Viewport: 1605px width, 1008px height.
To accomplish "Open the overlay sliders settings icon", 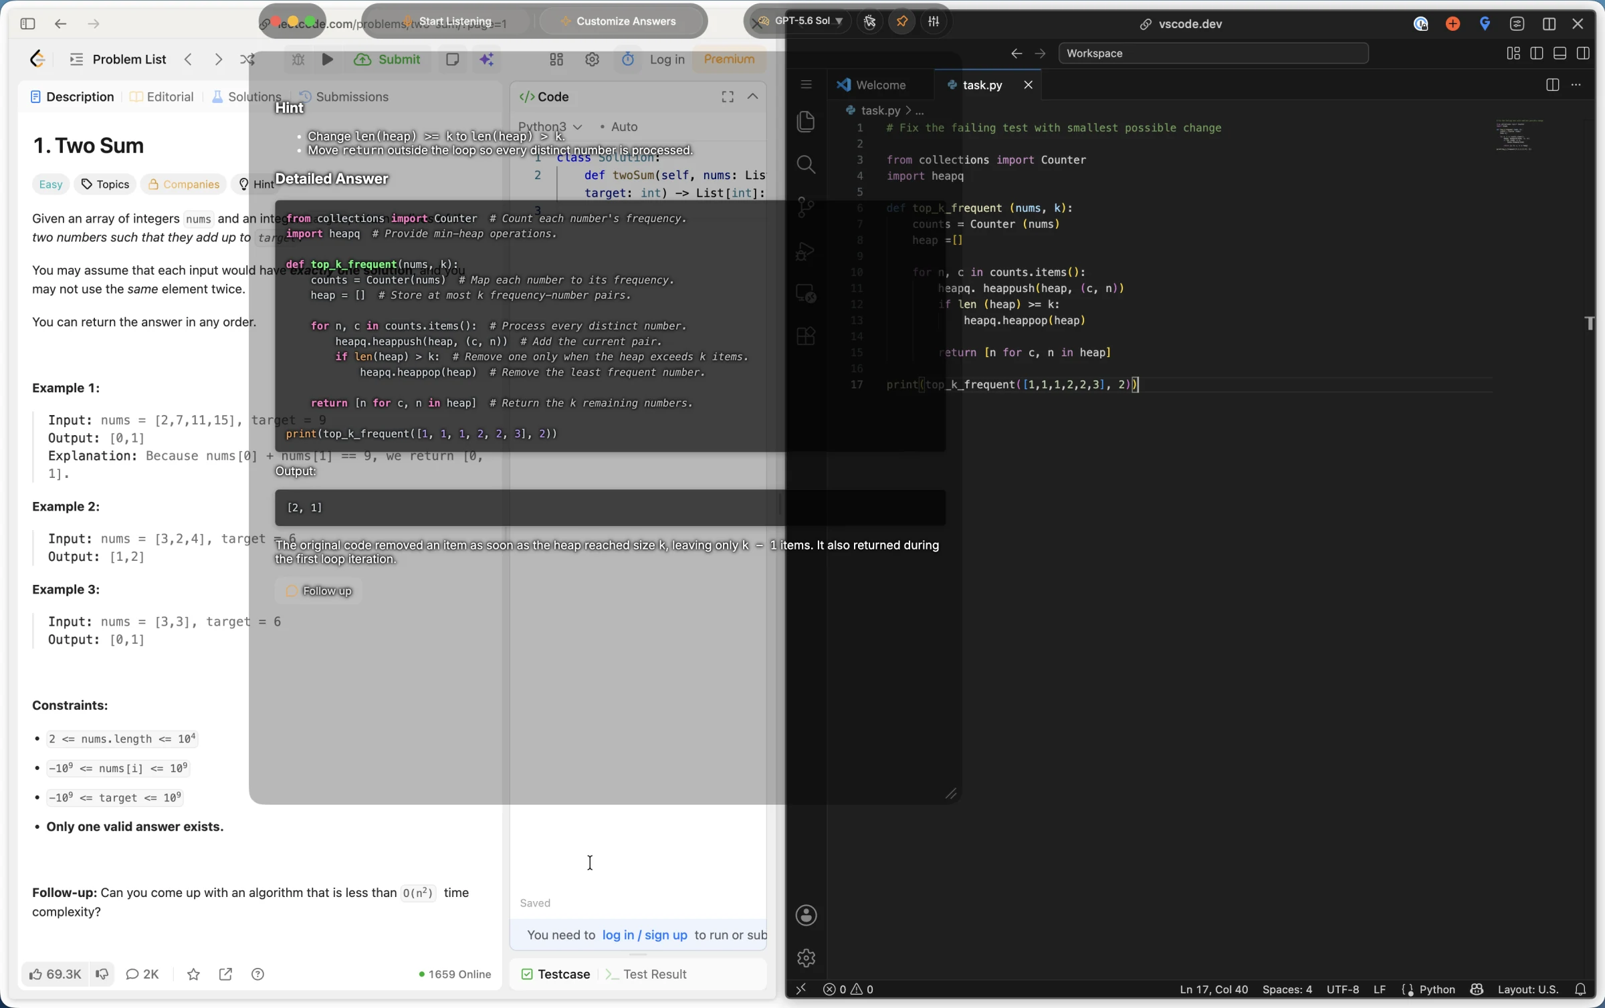I will [934, 21].
